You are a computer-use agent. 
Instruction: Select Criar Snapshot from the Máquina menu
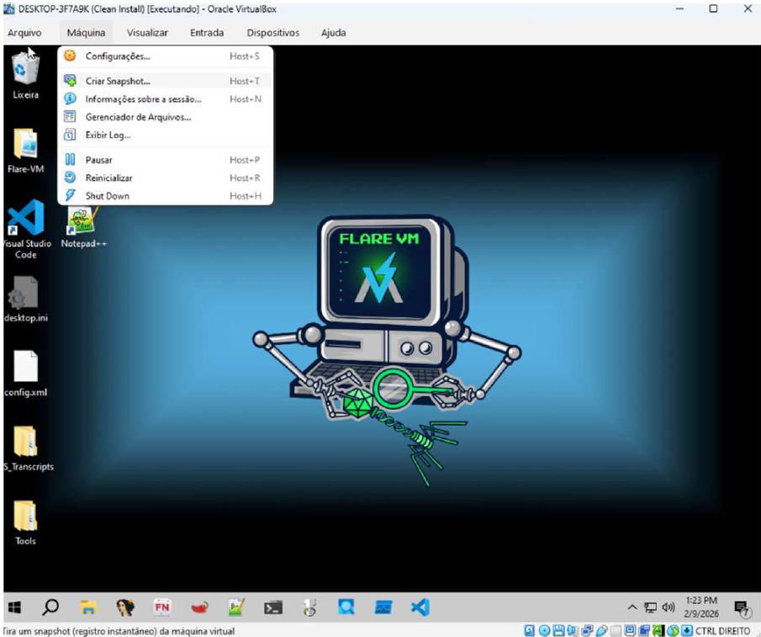[118, 81]
